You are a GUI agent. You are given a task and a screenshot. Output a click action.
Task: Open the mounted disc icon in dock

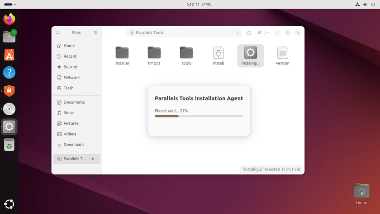click(x=9, y=109)
